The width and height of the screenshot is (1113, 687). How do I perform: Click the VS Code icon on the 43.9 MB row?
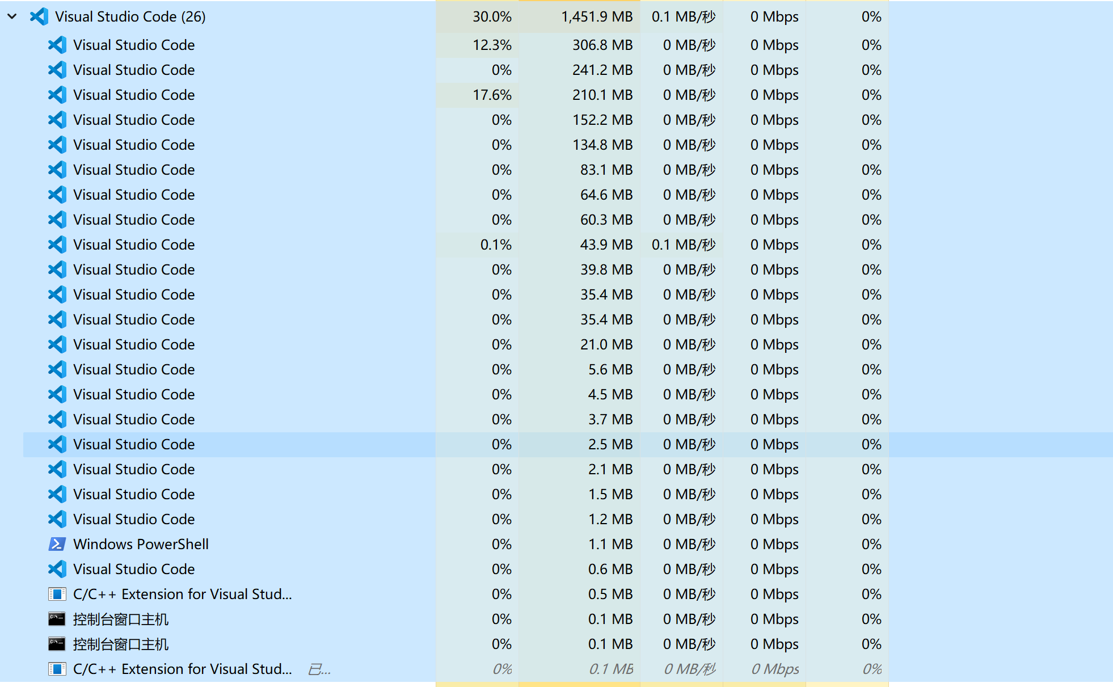click(x=57, y=245)
